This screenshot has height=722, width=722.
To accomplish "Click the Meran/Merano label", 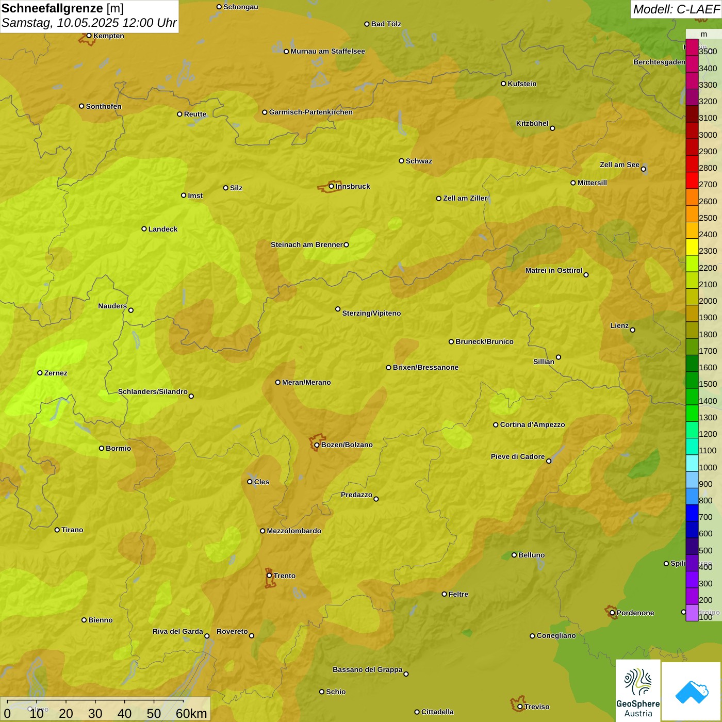I will pos(306,382).
